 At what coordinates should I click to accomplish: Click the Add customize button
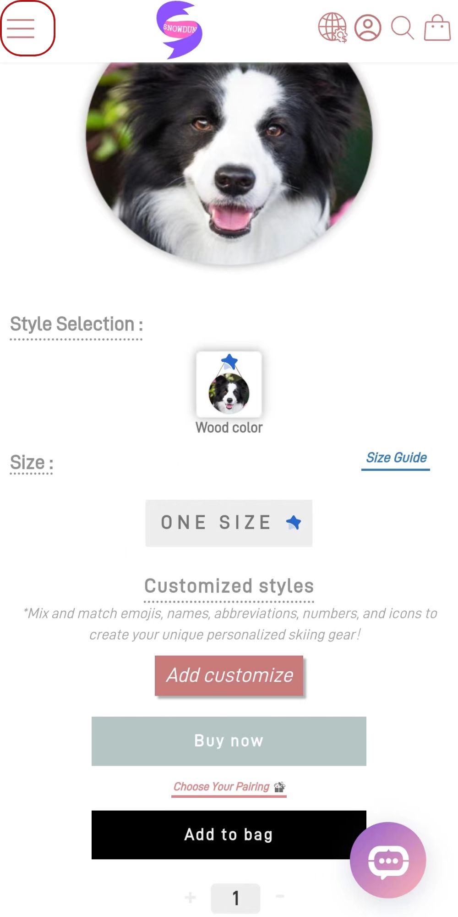pyautogui.click(x=229, y=675)
